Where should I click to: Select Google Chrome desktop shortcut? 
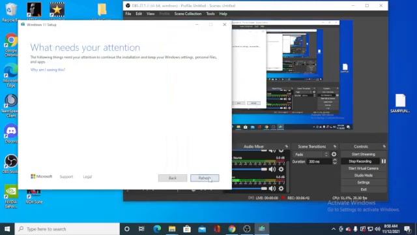[x=11, y=45]
